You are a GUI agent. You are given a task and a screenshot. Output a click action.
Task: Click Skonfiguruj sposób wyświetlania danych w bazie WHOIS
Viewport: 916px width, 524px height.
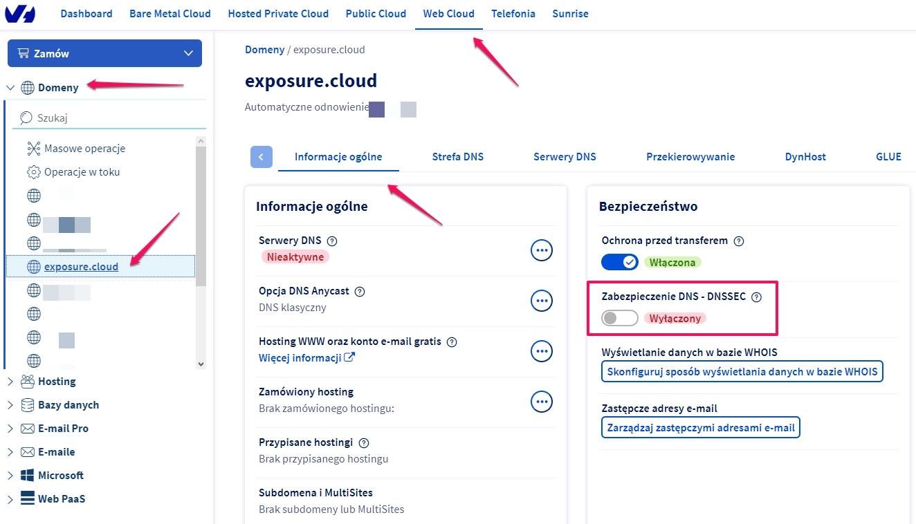(742, 372)
